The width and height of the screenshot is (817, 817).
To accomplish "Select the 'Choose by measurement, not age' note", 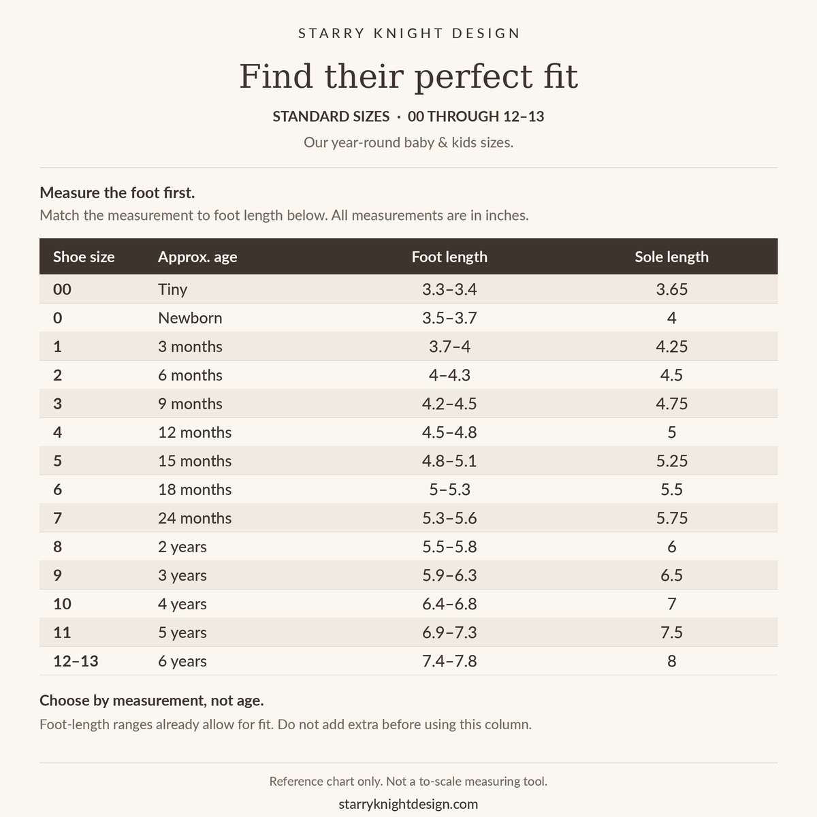I will pyautogui.click(x=152, y=701).
